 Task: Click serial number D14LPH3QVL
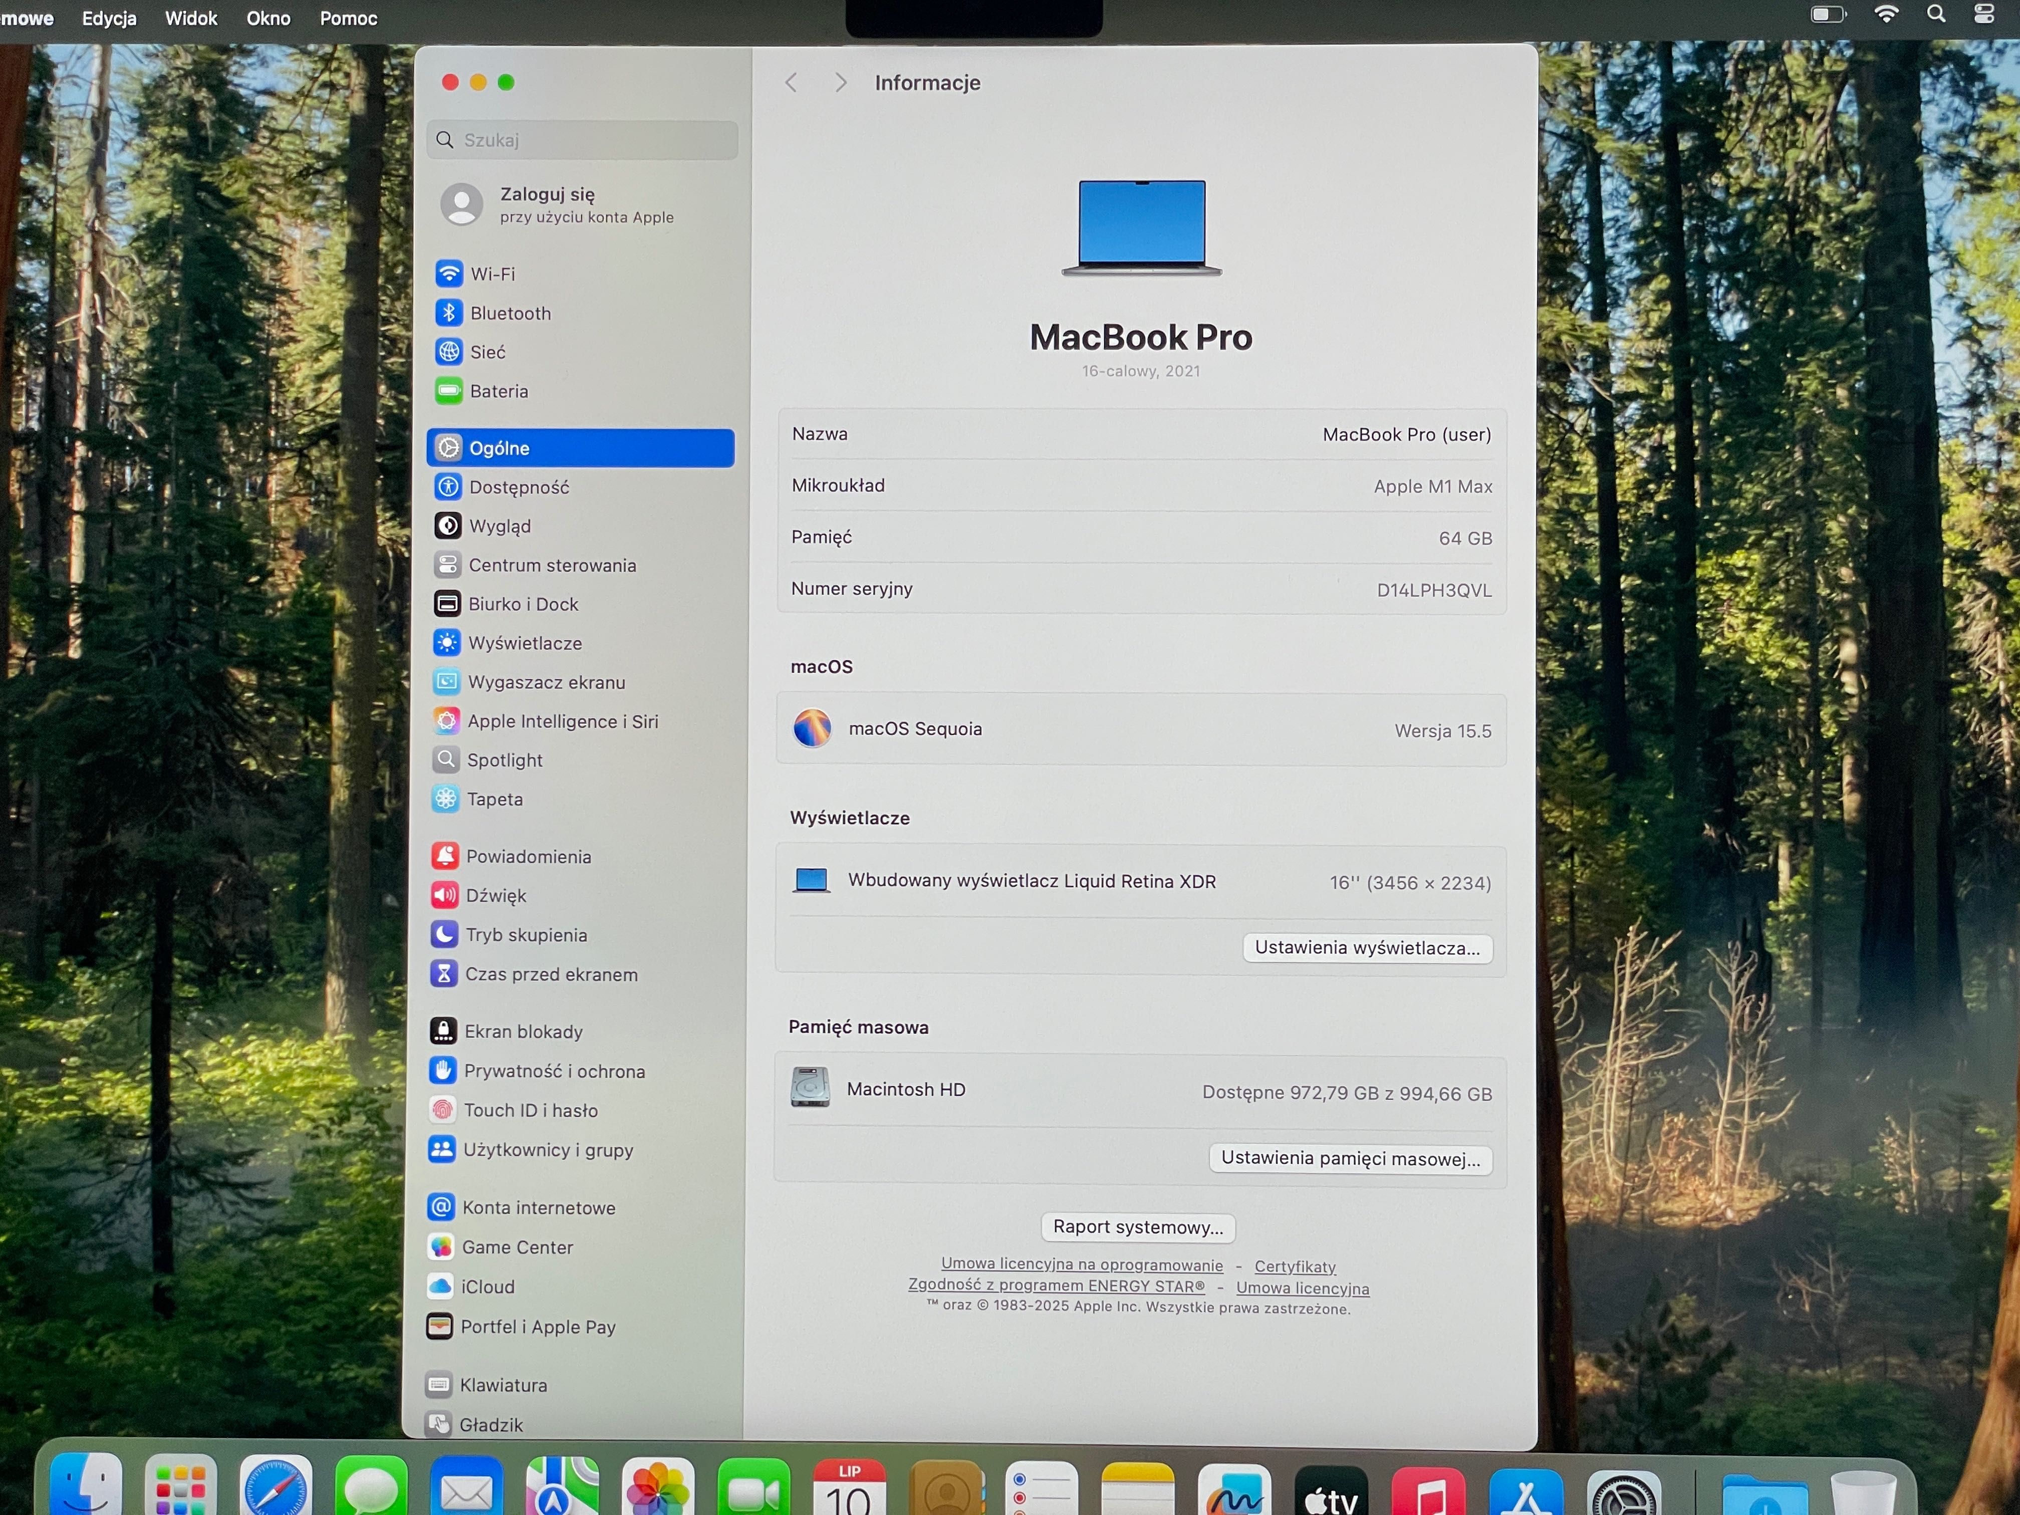[x=1434, y=590]
